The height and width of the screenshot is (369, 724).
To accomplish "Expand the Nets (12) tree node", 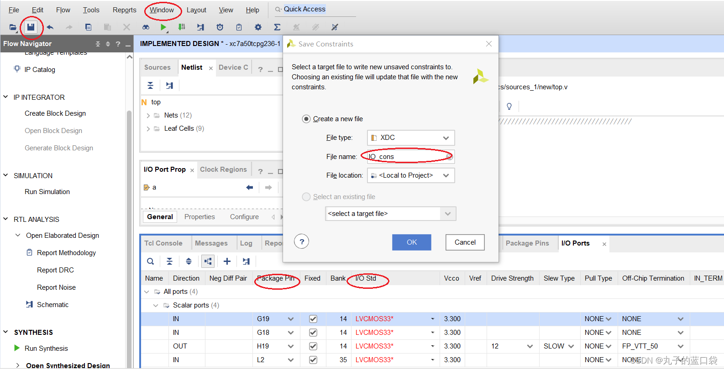I will click(148, 116).
